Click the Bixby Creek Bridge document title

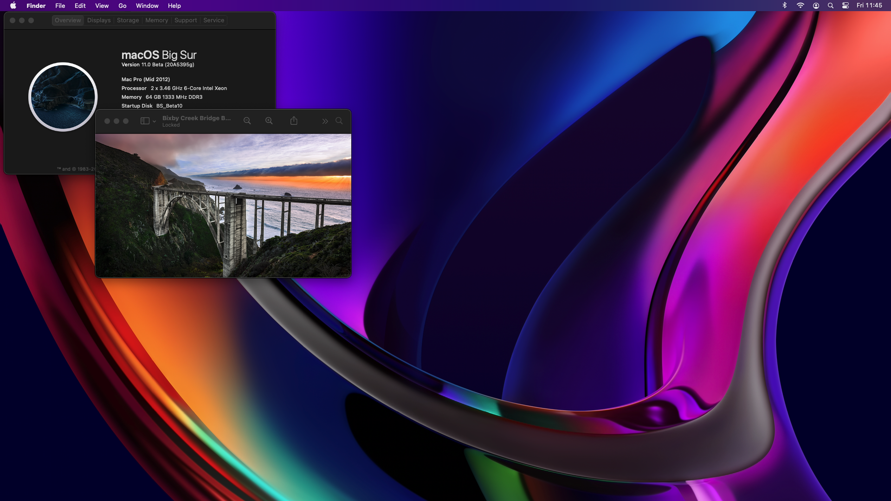click(196, 118)
